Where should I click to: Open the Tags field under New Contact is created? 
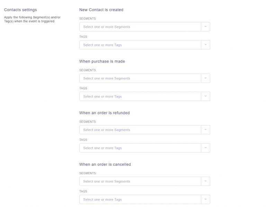pos(145,45)
